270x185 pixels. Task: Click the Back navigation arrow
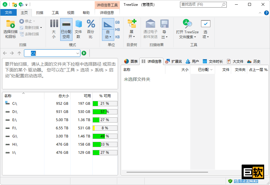coord(5,53)
